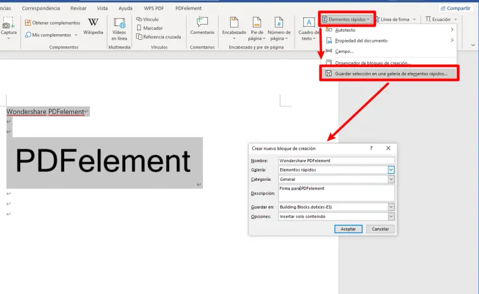Click the dialog help question mark
Viewport: 479px width, 294px height.
point(371,148)
